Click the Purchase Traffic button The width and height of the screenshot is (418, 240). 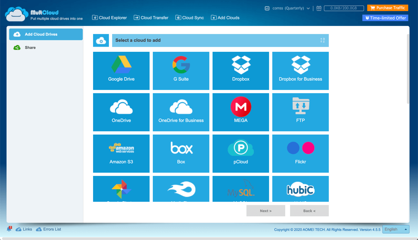[x=388, y=8]
